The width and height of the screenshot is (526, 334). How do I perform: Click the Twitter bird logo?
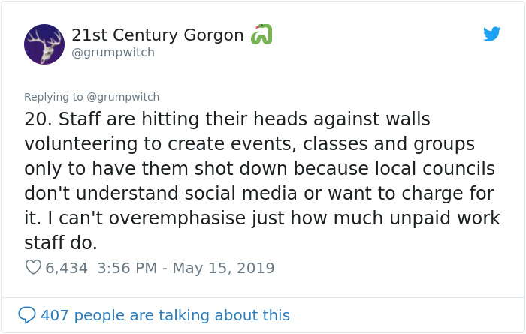point(492,34)
